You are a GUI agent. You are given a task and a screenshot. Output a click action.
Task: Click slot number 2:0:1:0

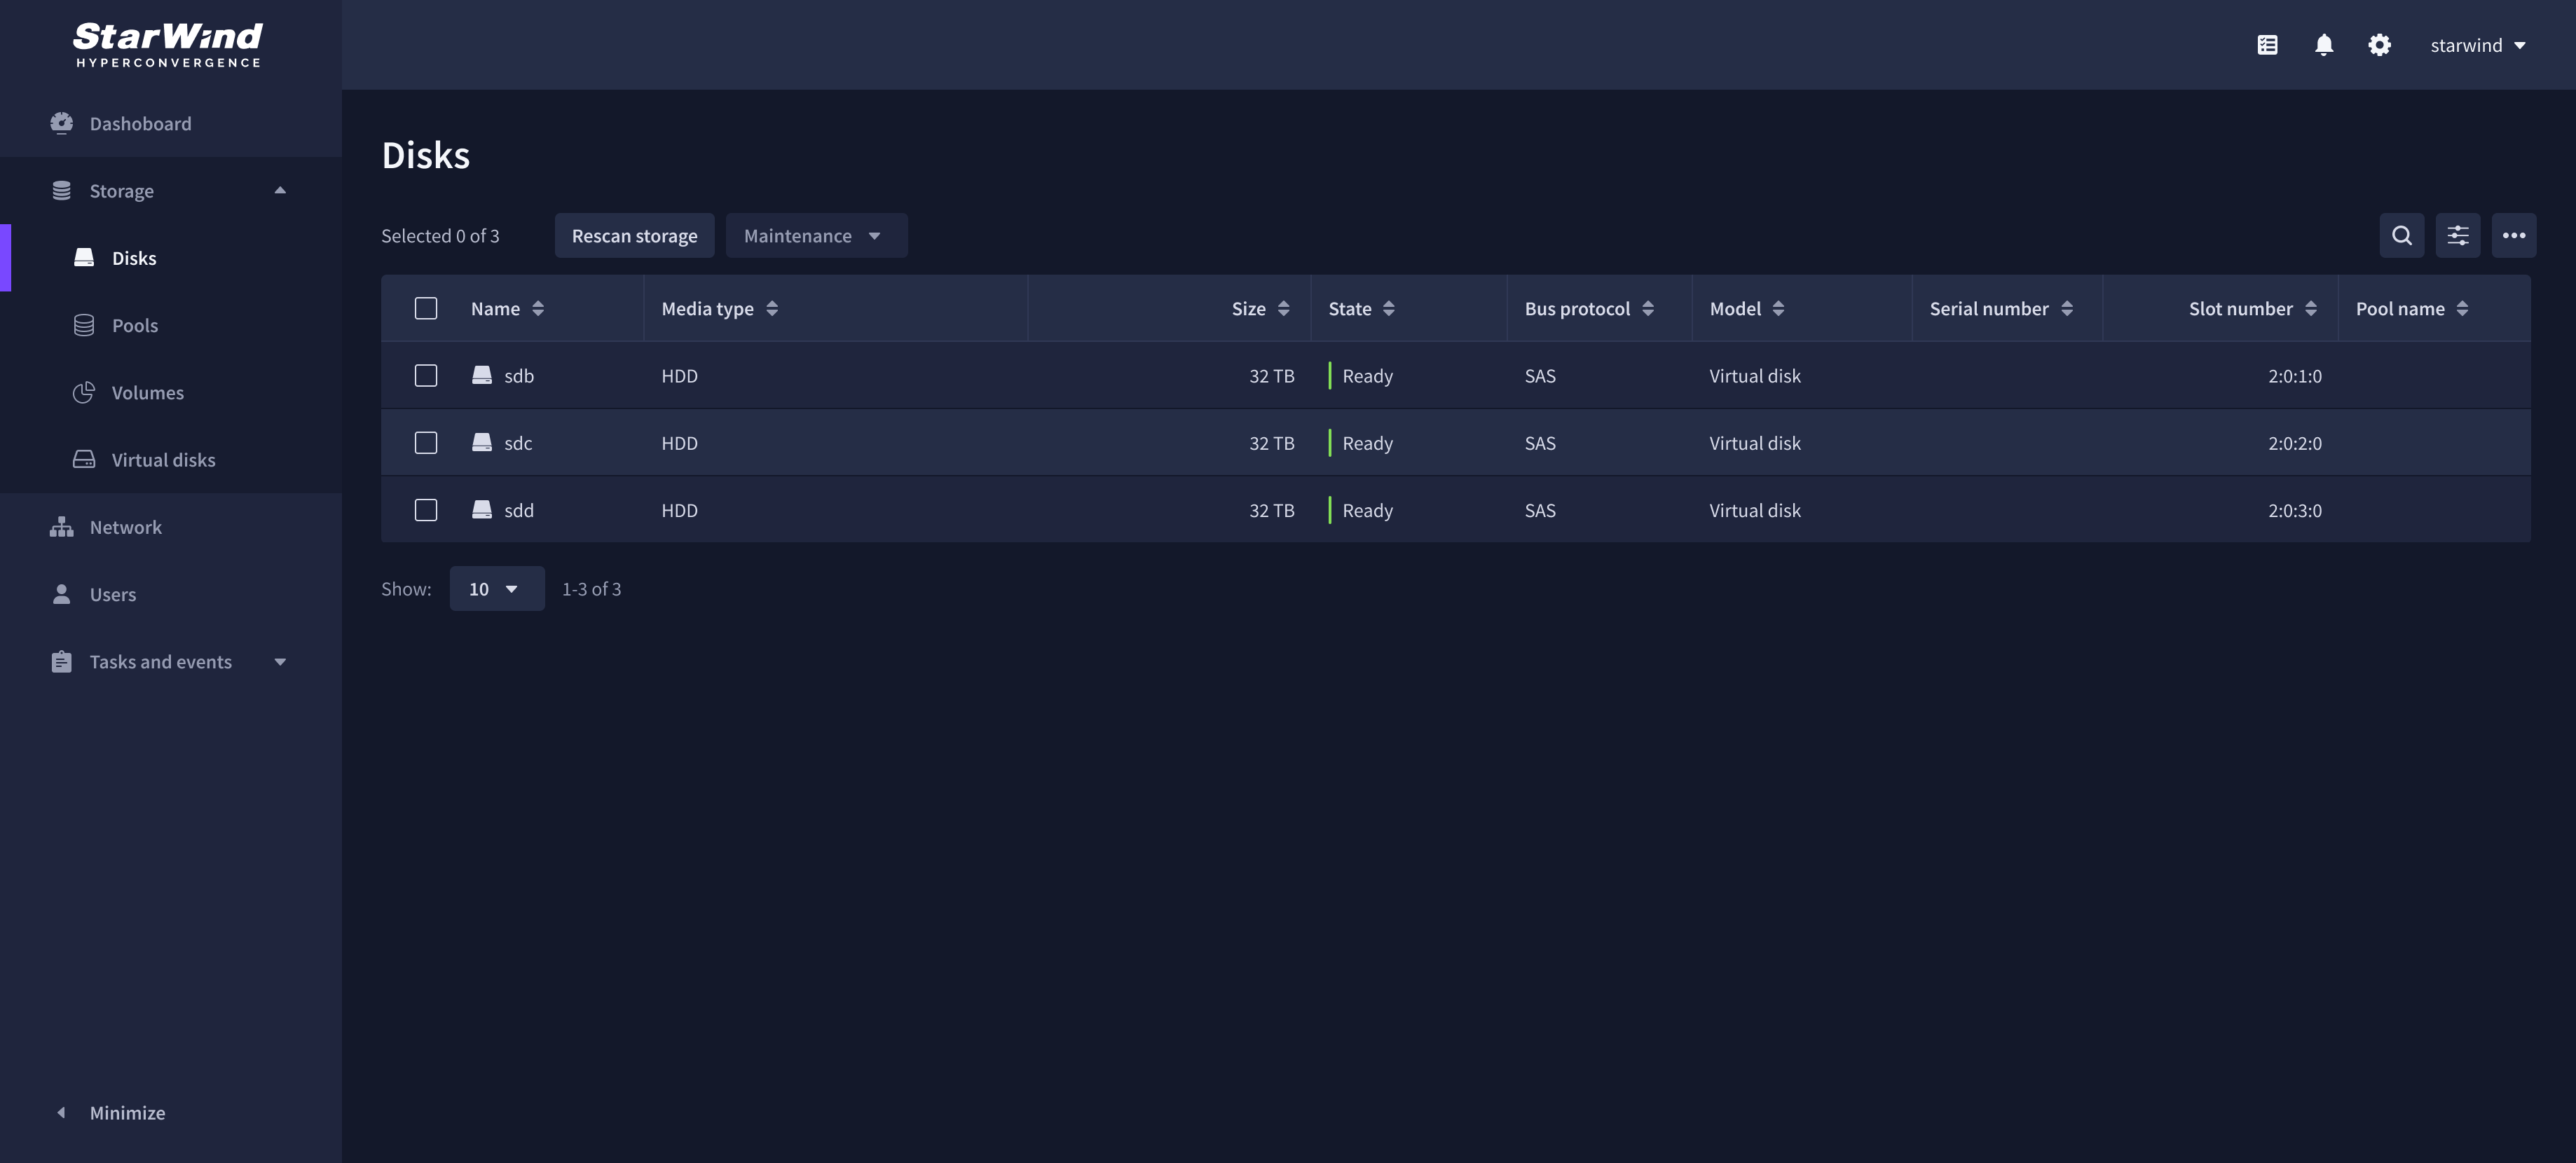point(2294,375)
